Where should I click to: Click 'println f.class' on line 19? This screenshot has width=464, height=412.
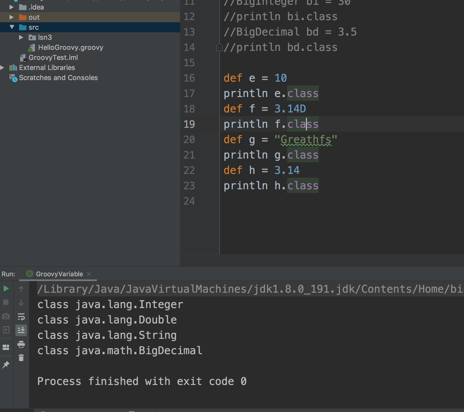pyautogui.click(x=271, y=124)
